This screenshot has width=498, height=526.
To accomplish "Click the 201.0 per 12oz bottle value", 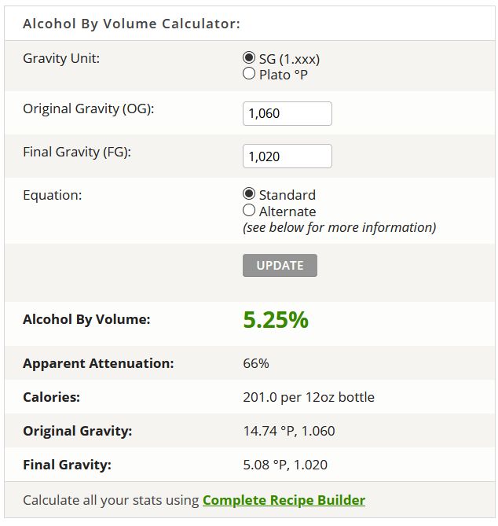I will (x=309, y=397).
